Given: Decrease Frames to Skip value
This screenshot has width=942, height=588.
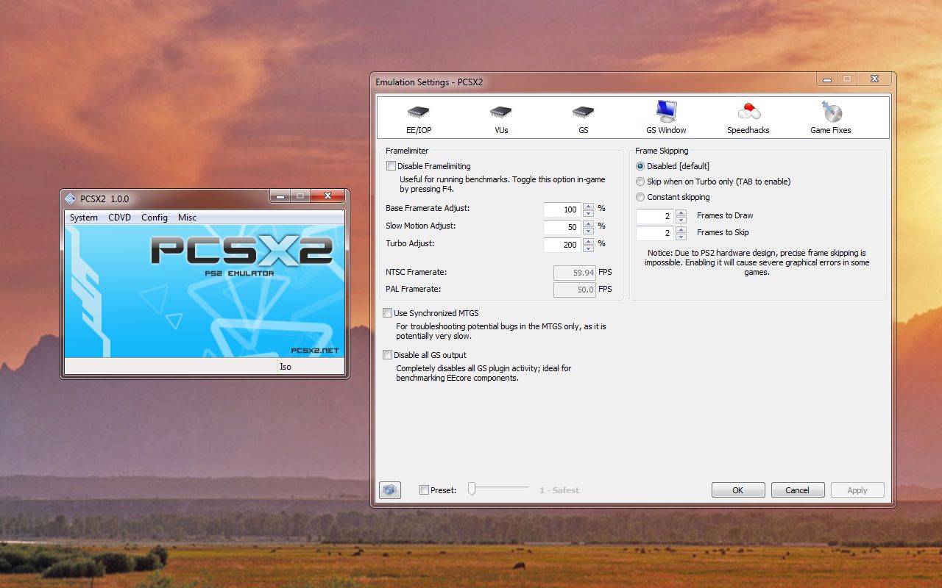Looking at the screenshot, I should coord(681,237).
